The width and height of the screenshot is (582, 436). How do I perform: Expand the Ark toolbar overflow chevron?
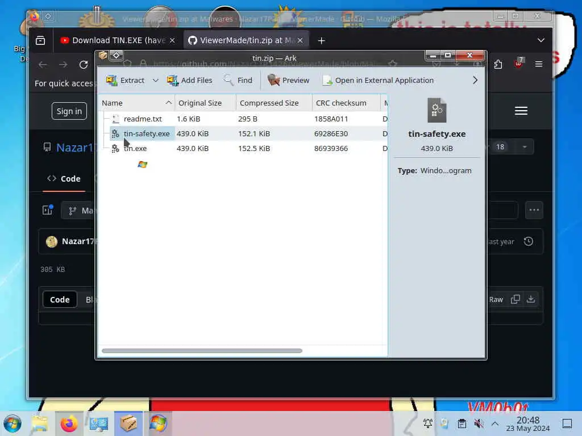point(475,80)
